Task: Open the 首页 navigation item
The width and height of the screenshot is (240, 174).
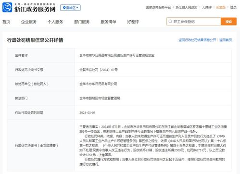Action: click(x=6, y=22)
